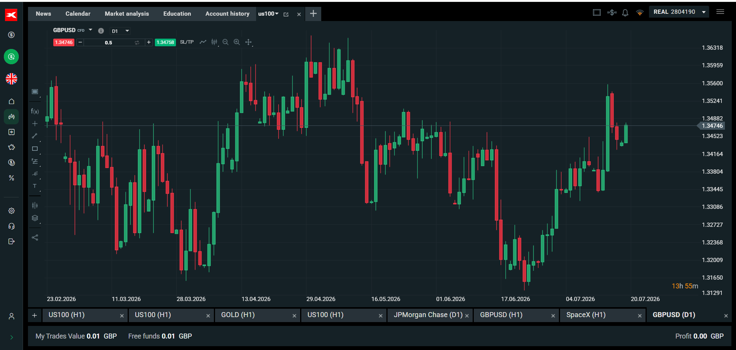This screenshot has height=350, width=736.
Task: Open the layers stack tool
Action: 35,218
